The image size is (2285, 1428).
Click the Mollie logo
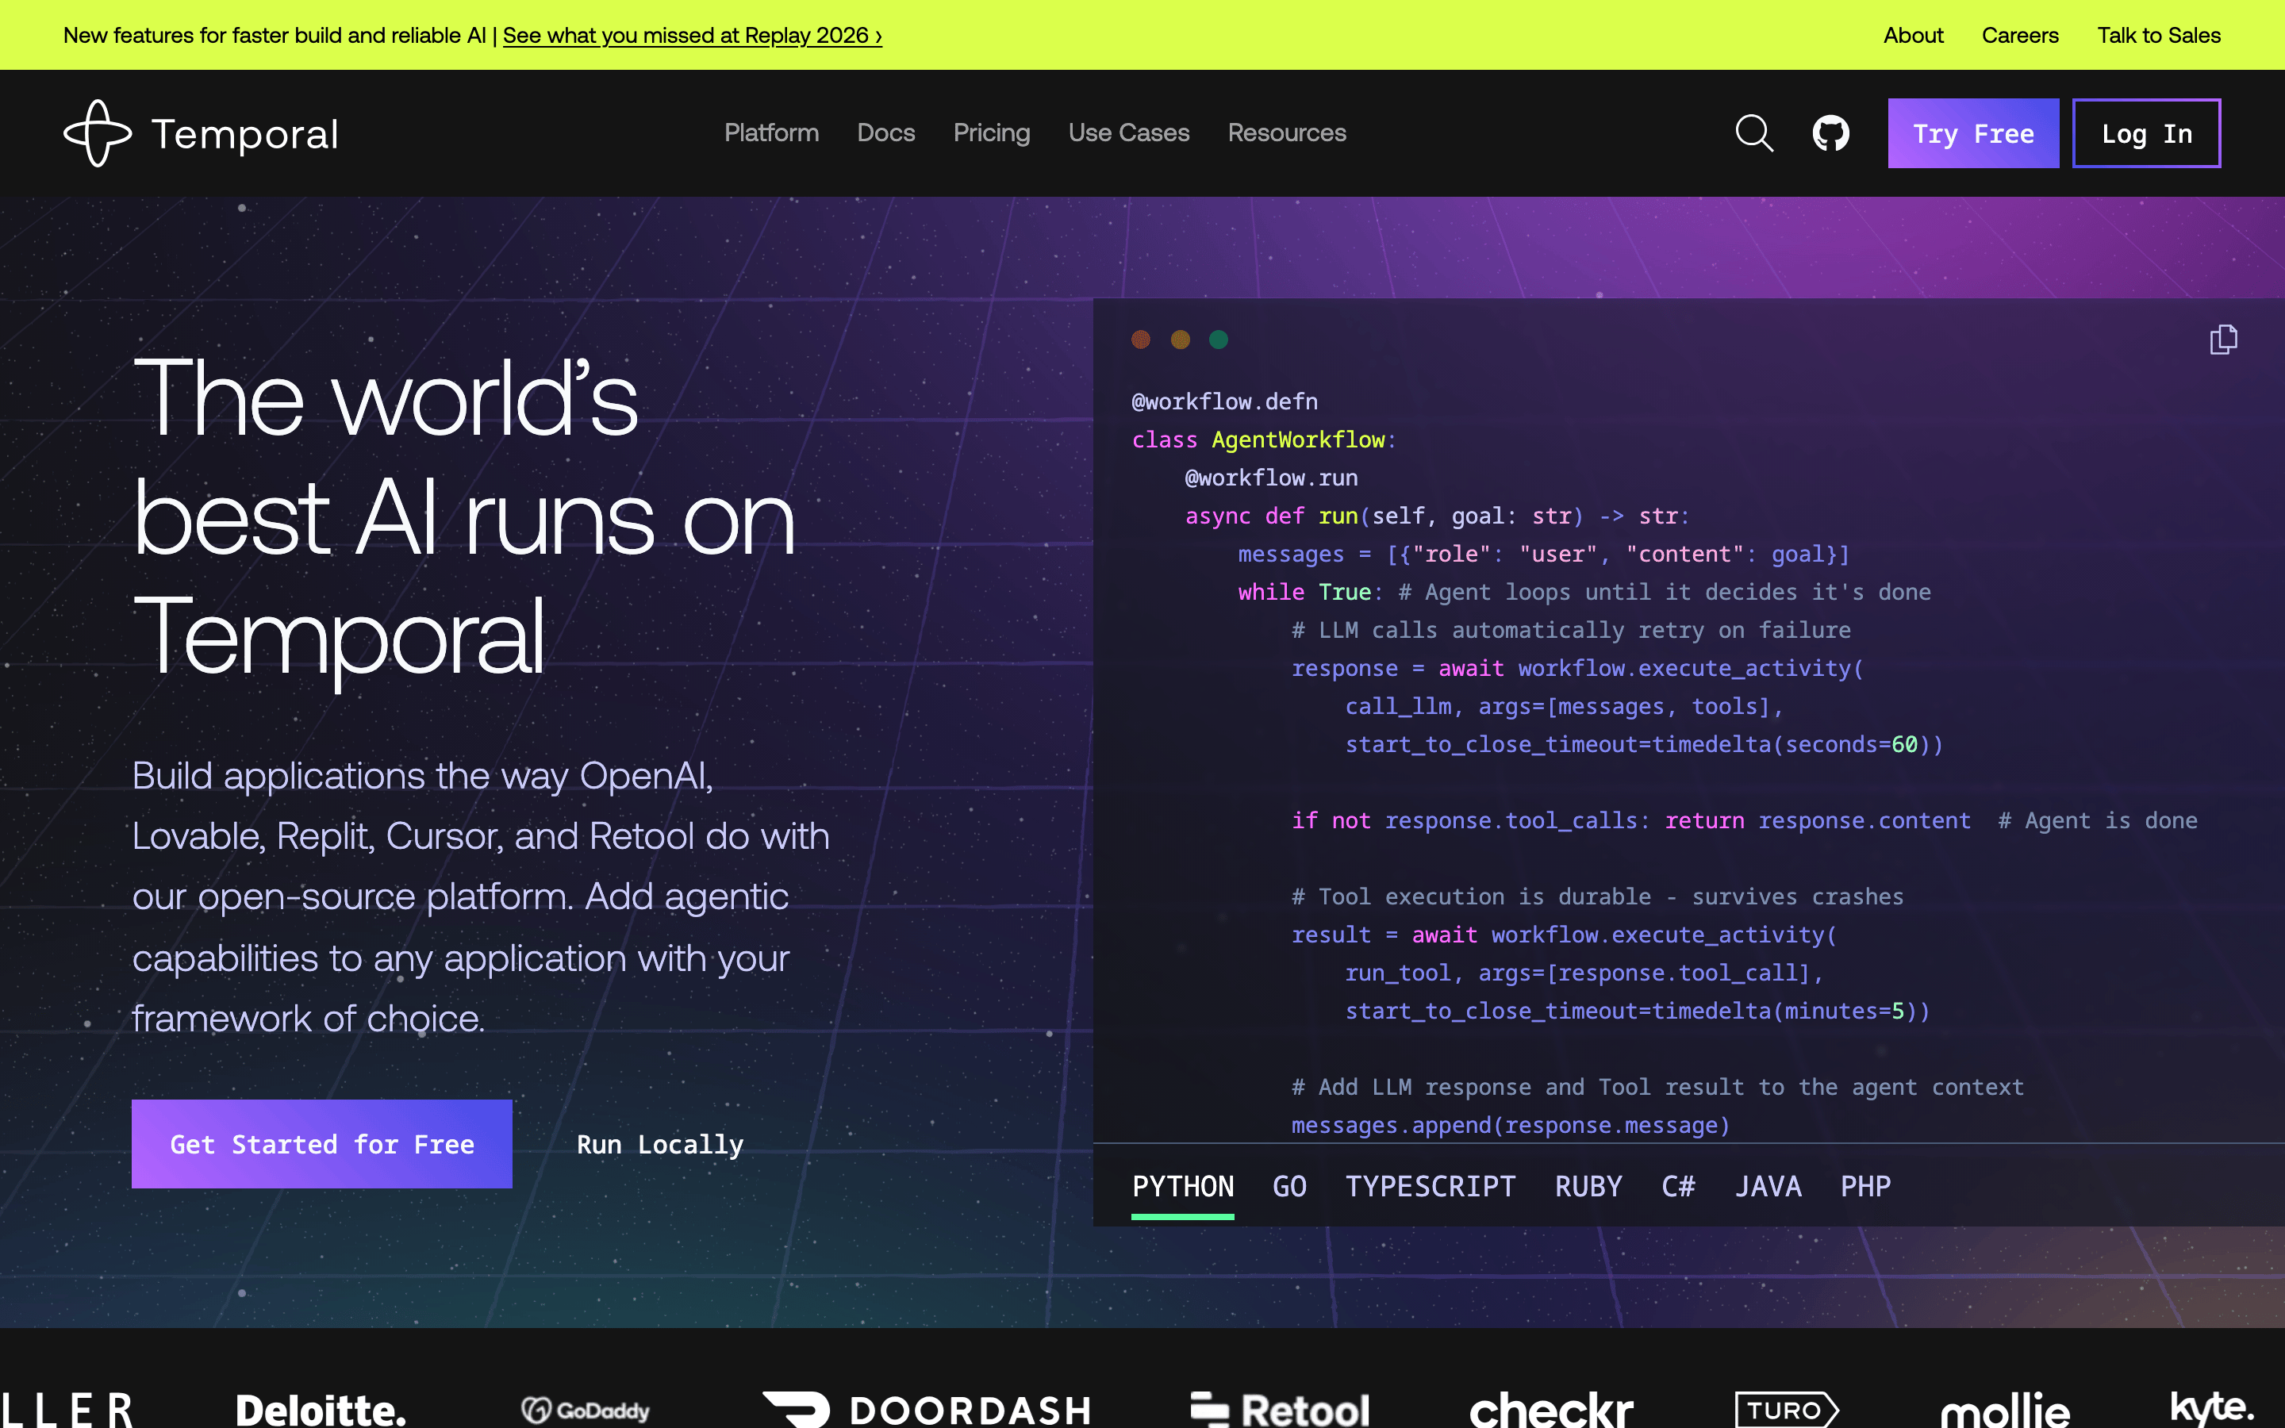click(x=2005, y=1409)
